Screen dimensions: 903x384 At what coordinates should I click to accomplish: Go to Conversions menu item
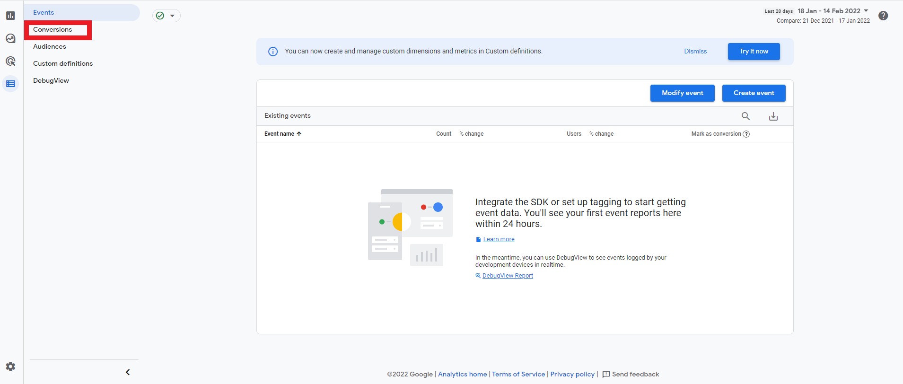tap(53, 29)
